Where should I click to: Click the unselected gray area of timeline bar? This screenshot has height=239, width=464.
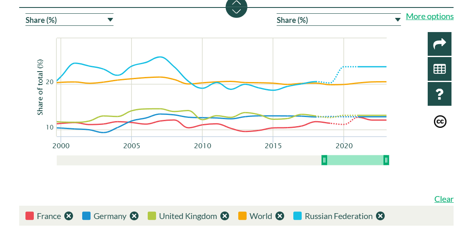[188, 160]
